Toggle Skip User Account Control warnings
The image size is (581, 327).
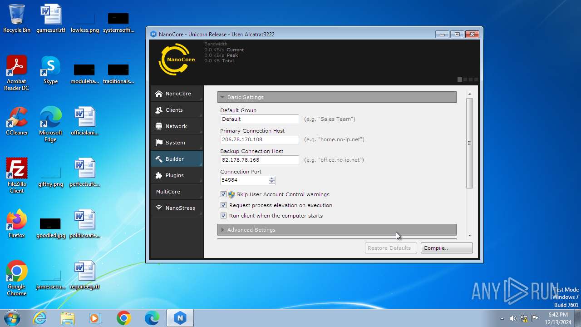tap(223, 194)
